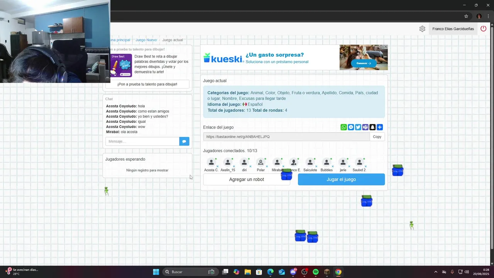This screenshot has height=278, width=494.
Task: Open Chrome three-dot menu
Action: point(488,16)
